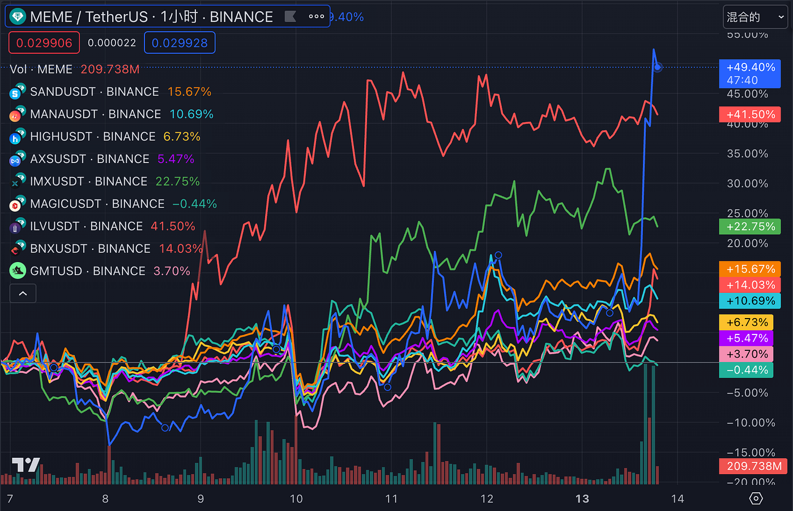Click the blue buy price 0.029928 button
The height and width of the screenshot is (511, 793).
pos(180,42)
